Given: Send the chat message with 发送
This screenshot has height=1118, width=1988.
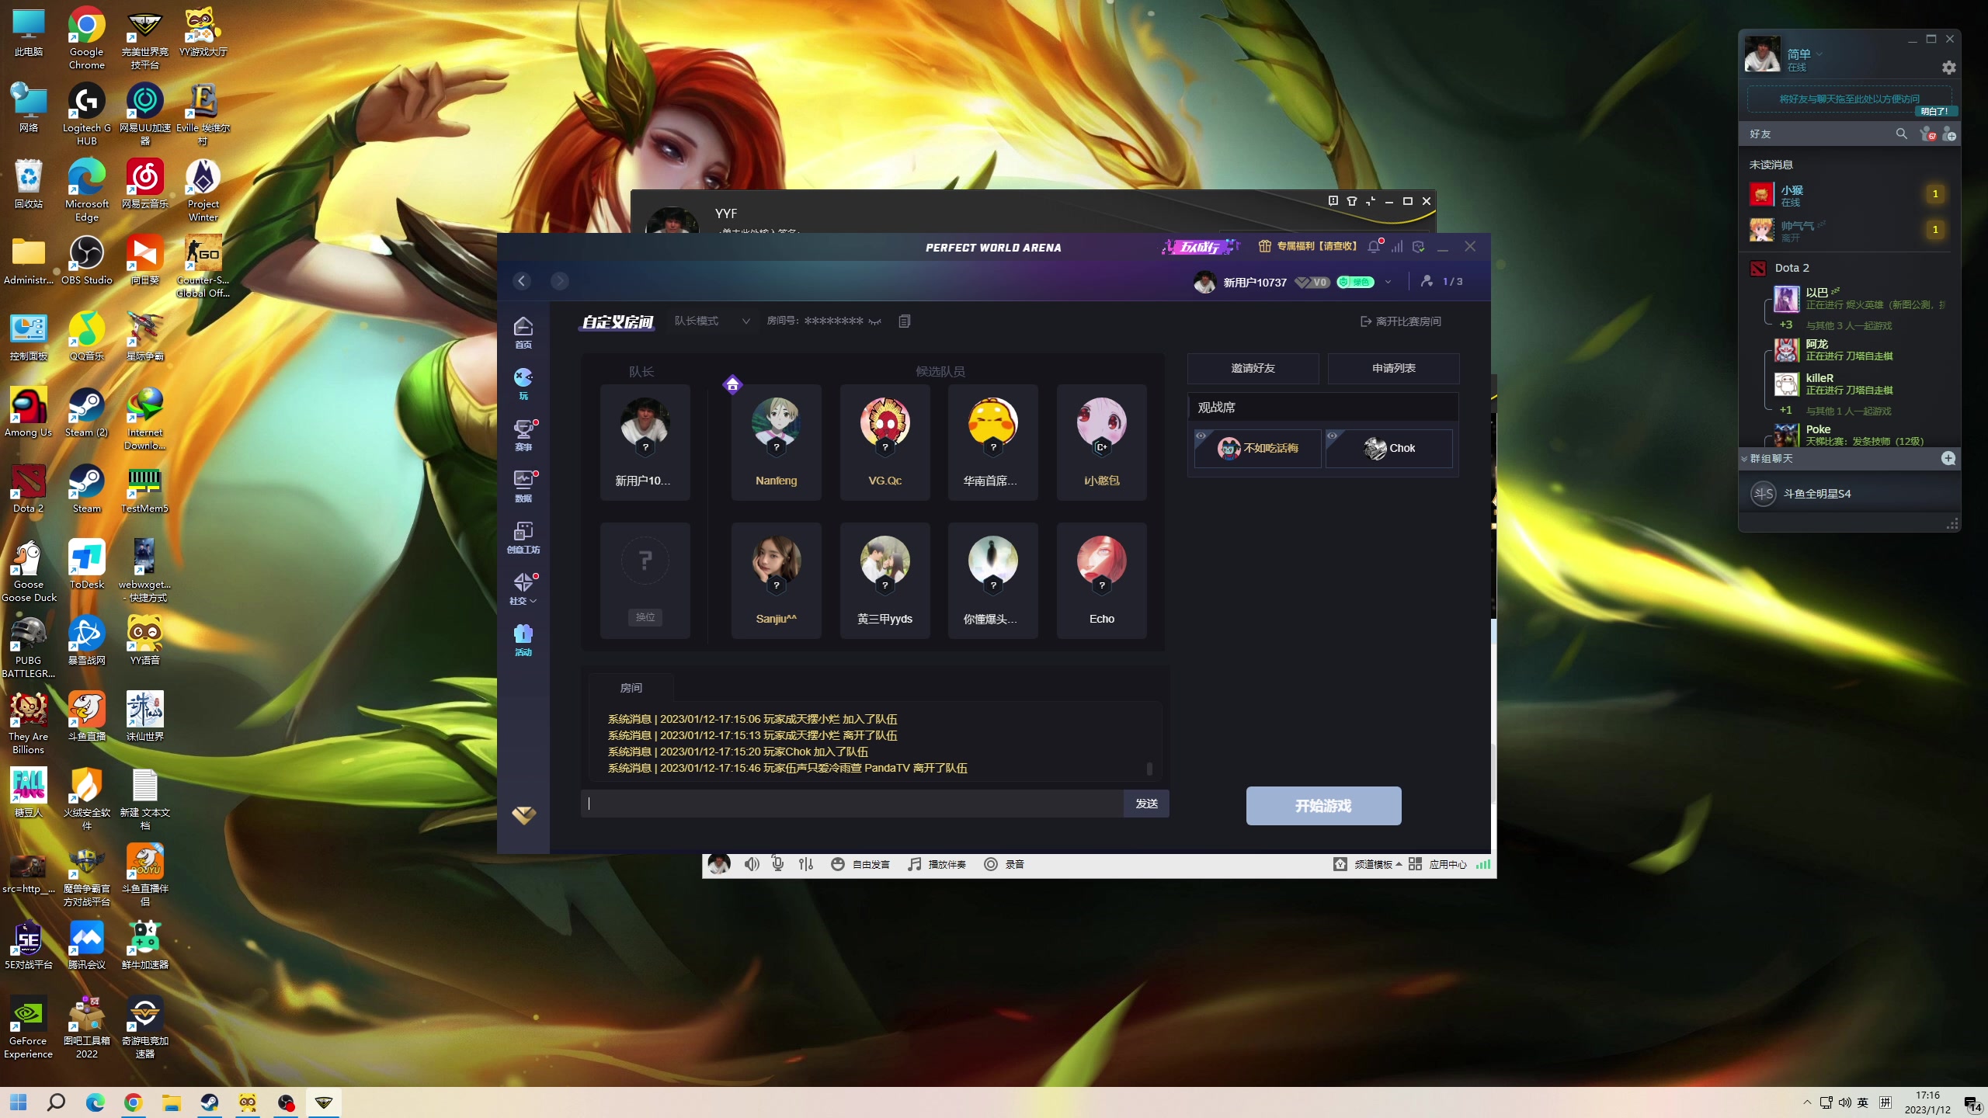Looking at the screenshot, I should pyautogui.click(x=1146, y=804).
